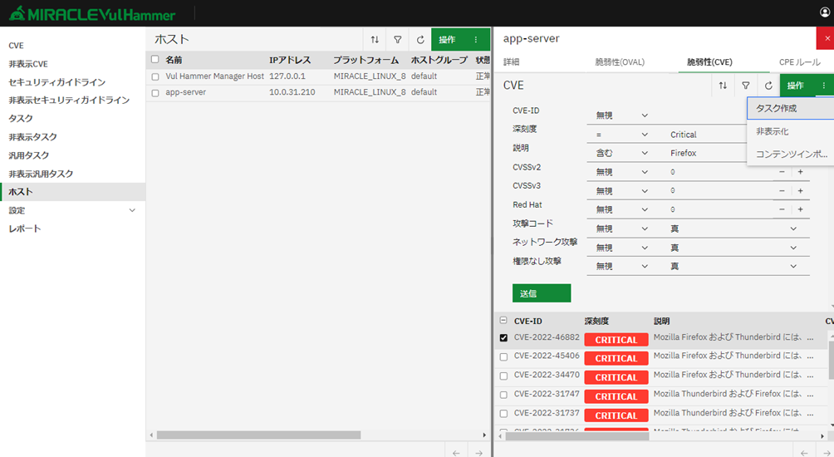The height and width of the screenshot is (457, 834).
Task: Check the CVE-2022-45406 row checkbox
Action: pyautogui.click(x=503, y=357)
